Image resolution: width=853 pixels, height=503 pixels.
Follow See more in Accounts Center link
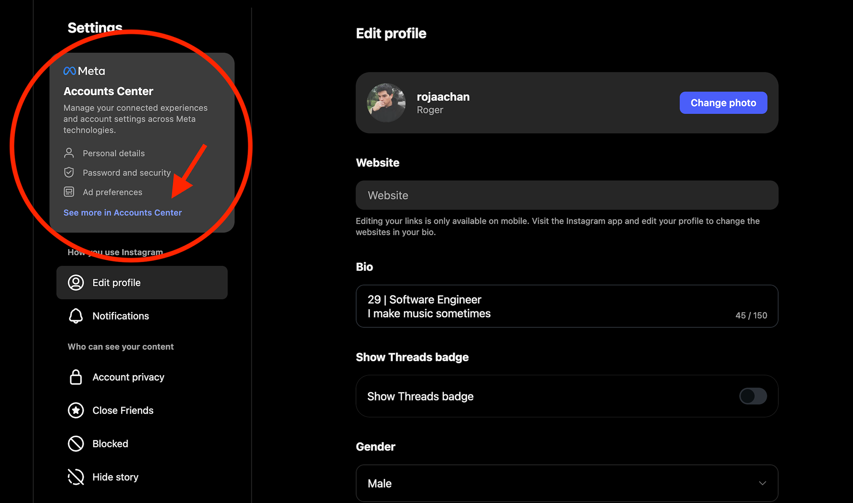coord(122,213)
